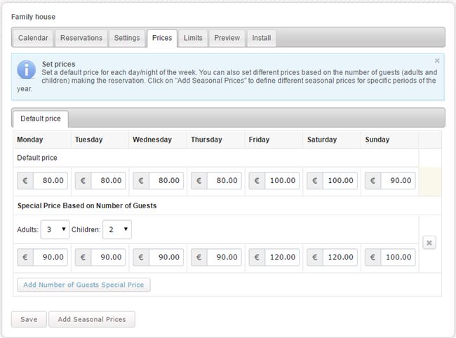Open the Children number dropdown
Image resolution: width=456 pixels, height=338 pixels.
[116, 229]
